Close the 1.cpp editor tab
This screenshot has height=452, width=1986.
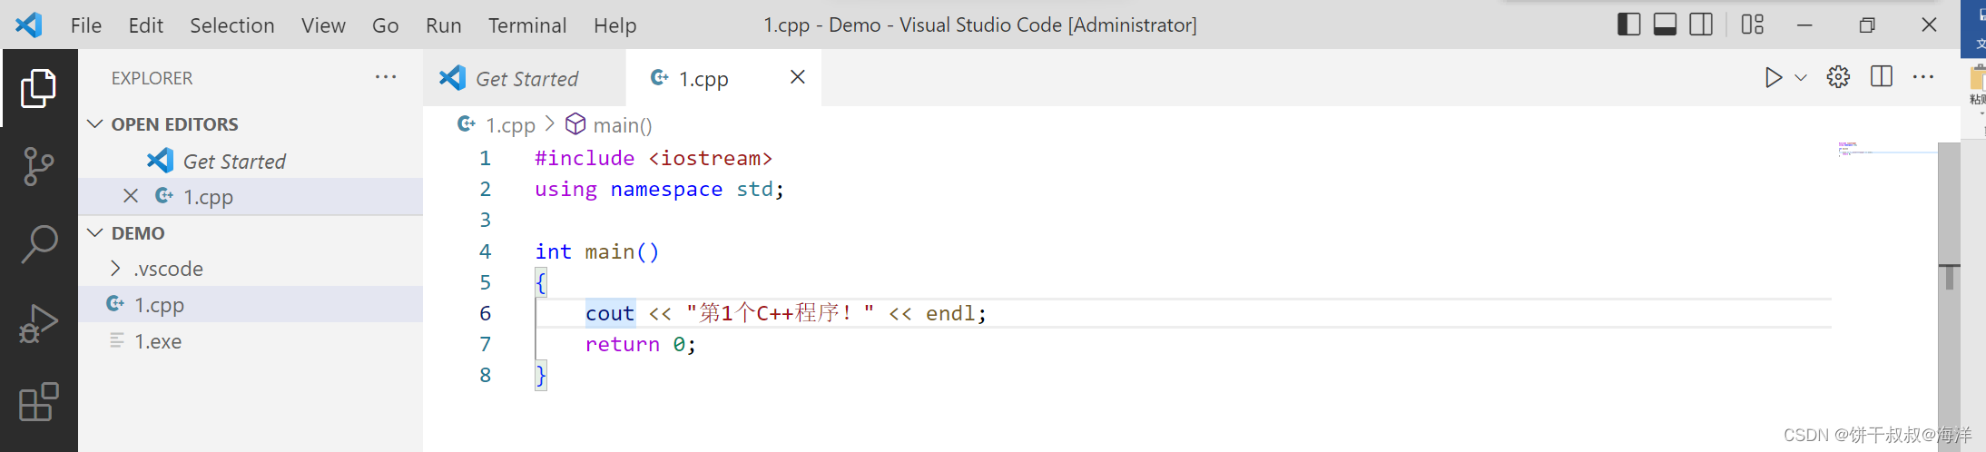coord(798,77)
